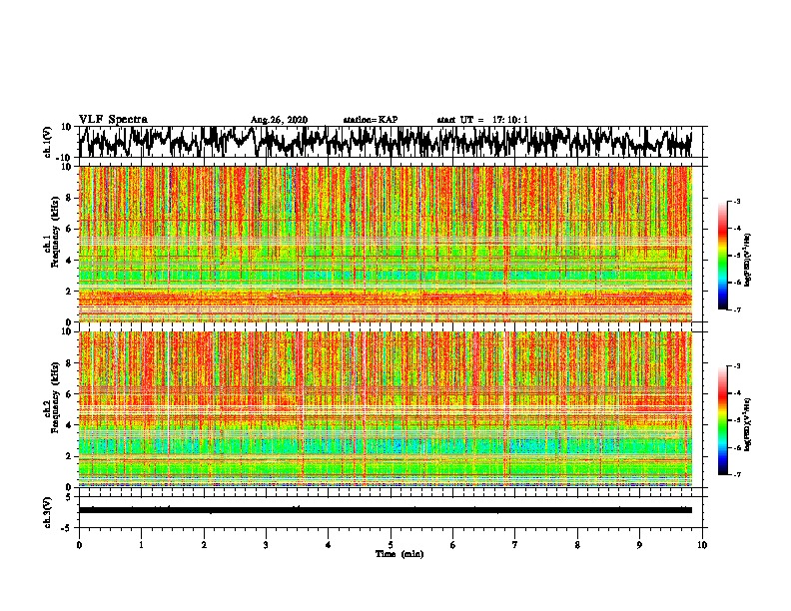Click the time axis tick label "1"

click(141, 545)
